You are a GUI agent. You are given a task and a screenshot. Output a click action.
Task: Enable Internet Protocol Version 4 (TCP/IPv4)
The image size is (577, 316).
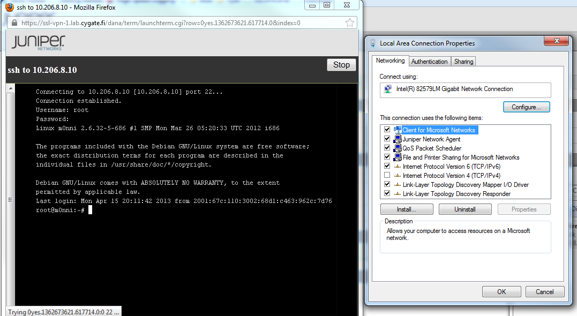coord(387,175)
